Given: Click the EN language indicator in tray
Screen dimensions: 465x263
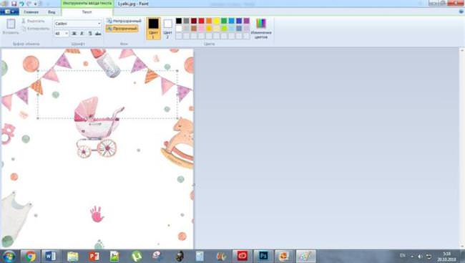Looking at the screenshot, I should click(403, 256).
